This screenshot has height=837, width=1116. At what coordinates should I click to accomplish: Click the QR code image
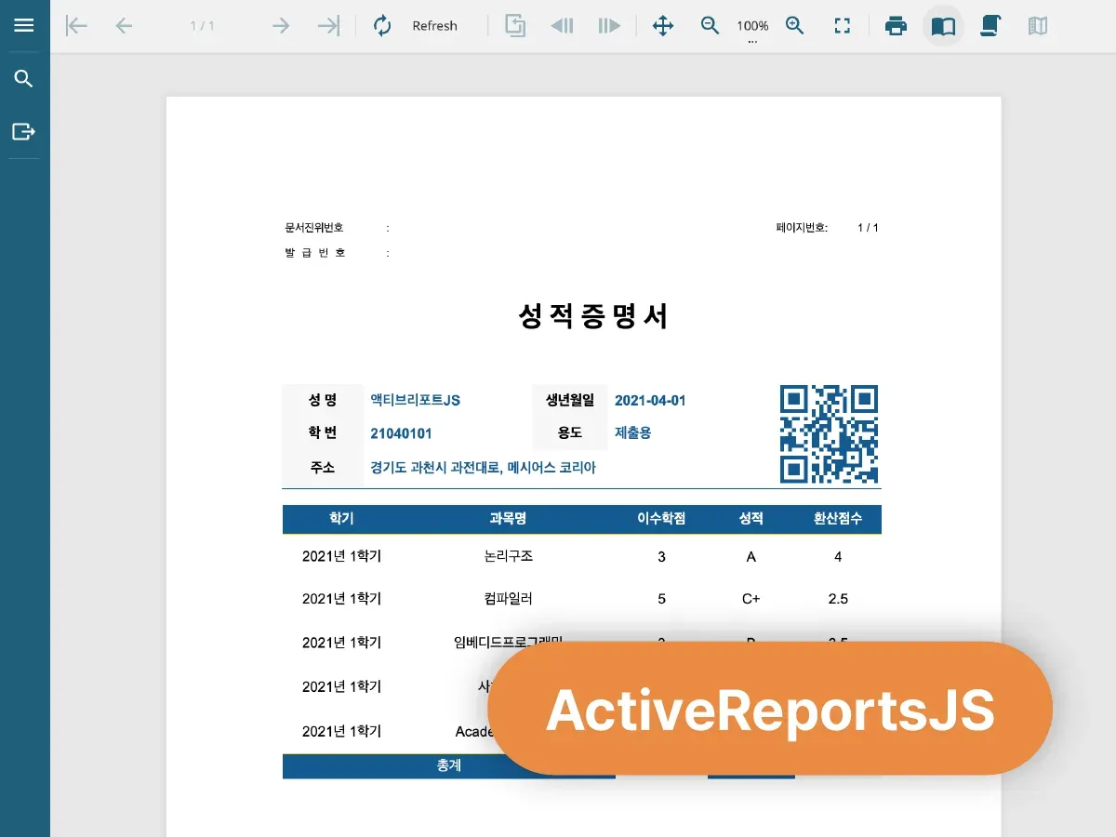(x=829, y=434)
